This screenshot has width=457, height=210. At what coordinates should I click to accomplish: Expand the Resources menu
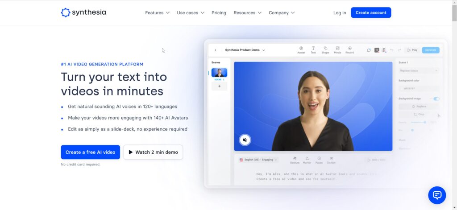[x=247, y=13]
